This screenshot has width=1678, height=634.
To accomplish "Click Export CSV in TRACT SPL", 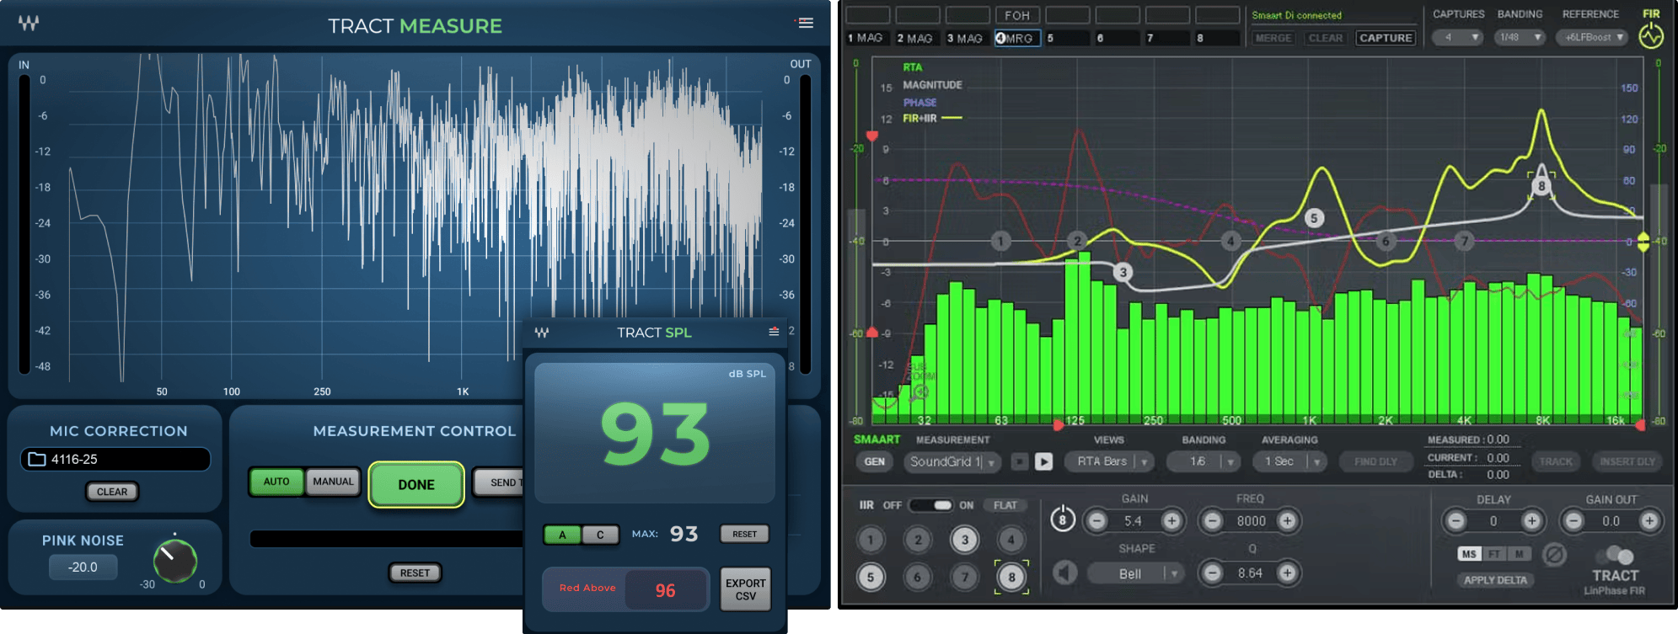I will (x=746, y=589).
